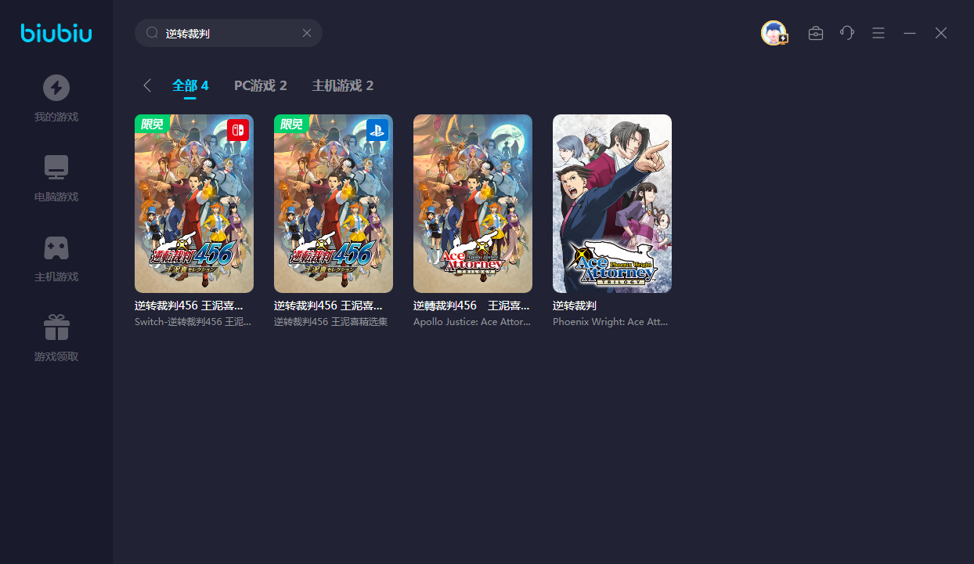The height and width of the screenshot is (564, 974).
Task: Click the user avatar profile icon
Action: click(774, 33)
